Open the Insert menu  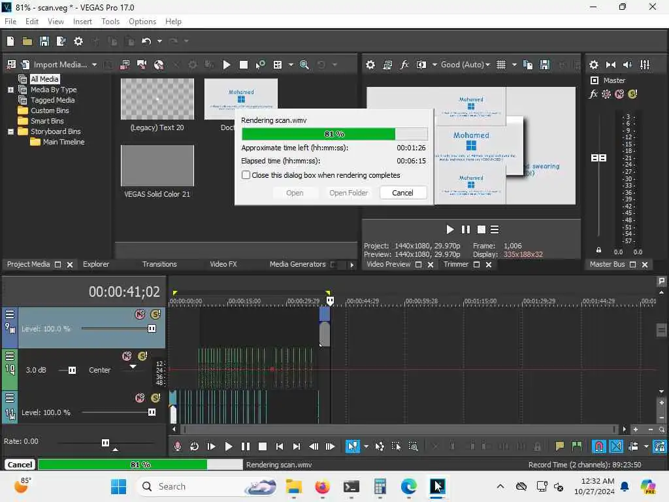82,22
